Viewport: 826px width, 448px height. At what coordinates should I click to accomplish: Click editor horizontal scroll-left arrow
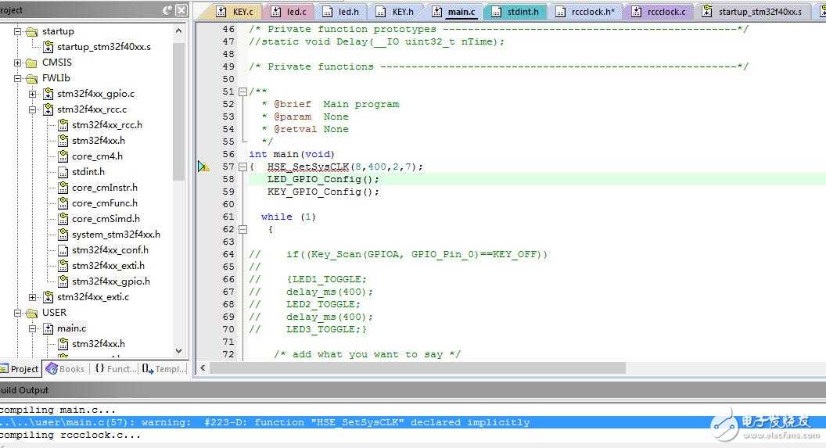point(203,368)
